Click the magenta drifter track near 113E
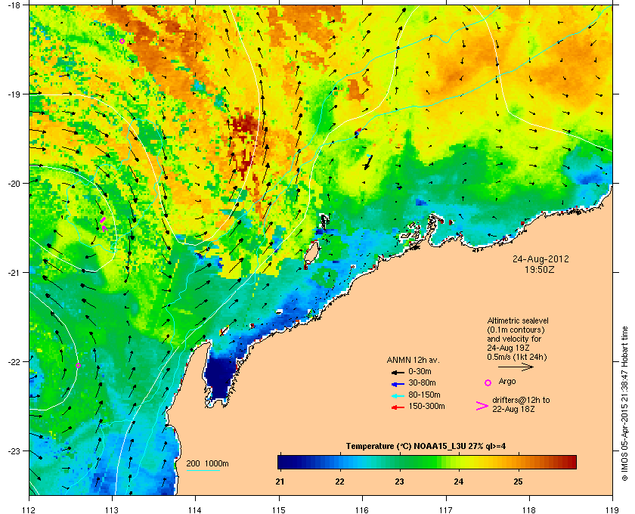 coord(104,224)
